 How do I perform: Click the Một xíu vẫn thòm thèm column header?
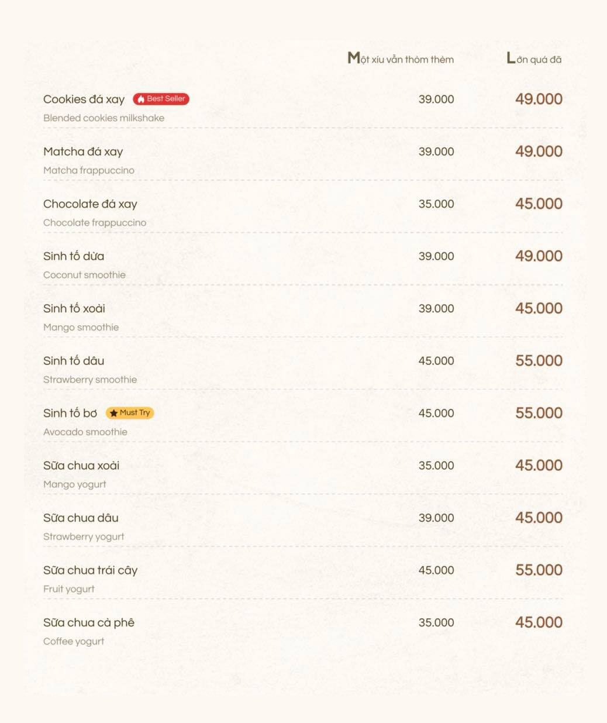coord(401,58)
